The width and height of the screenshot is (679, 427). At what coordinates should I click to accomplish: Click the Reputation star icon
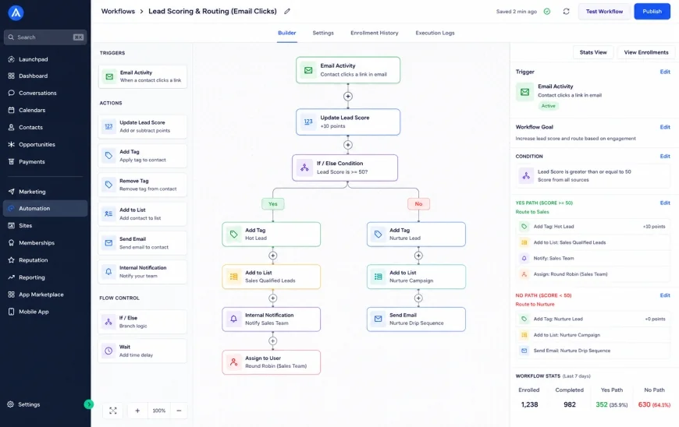coord(11,259)
